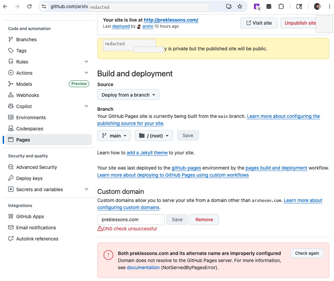Click the Preview badge next to Models
The image size is (334, 281).
coord(79,84)
